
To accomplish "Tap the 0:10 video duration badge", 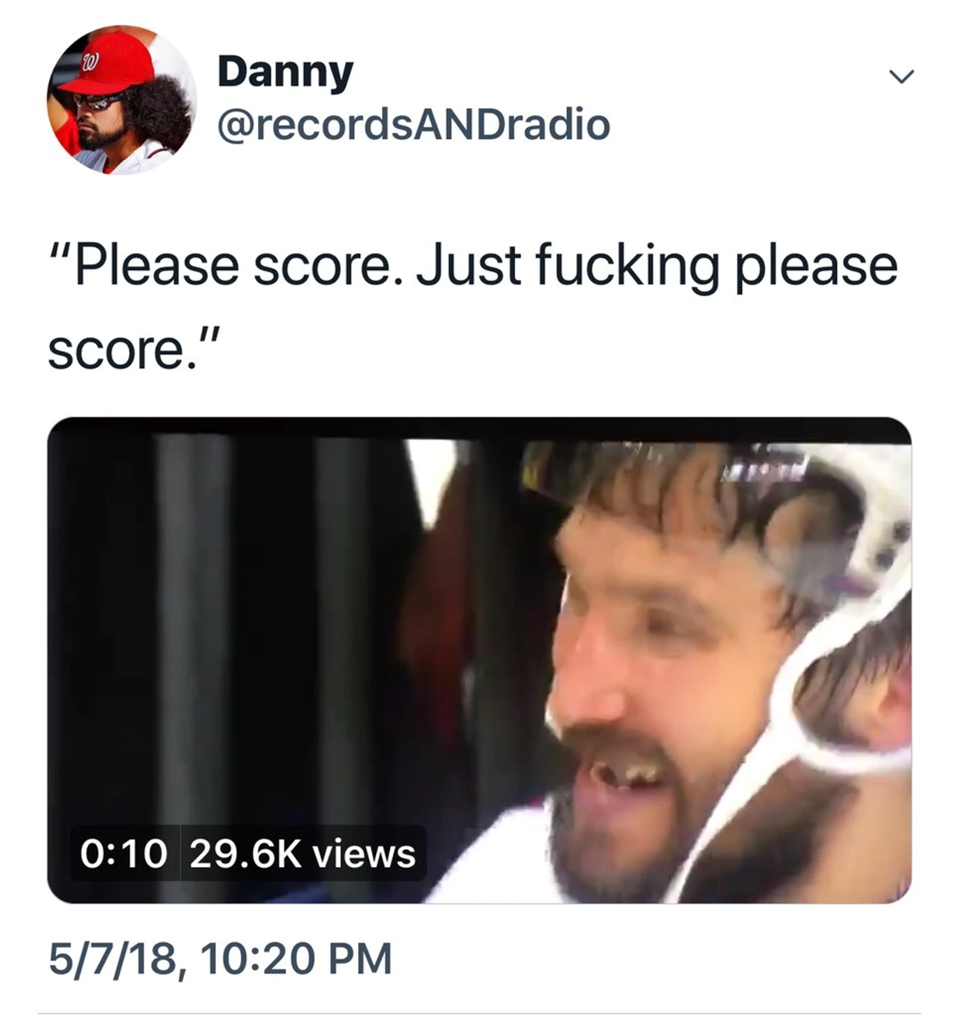I will [x=123, y=853].
